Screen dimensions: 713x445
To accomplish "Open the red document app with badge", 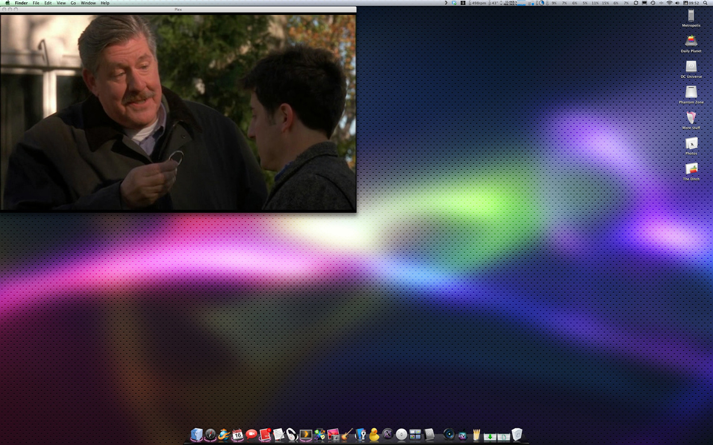I will tap(265, 434).
